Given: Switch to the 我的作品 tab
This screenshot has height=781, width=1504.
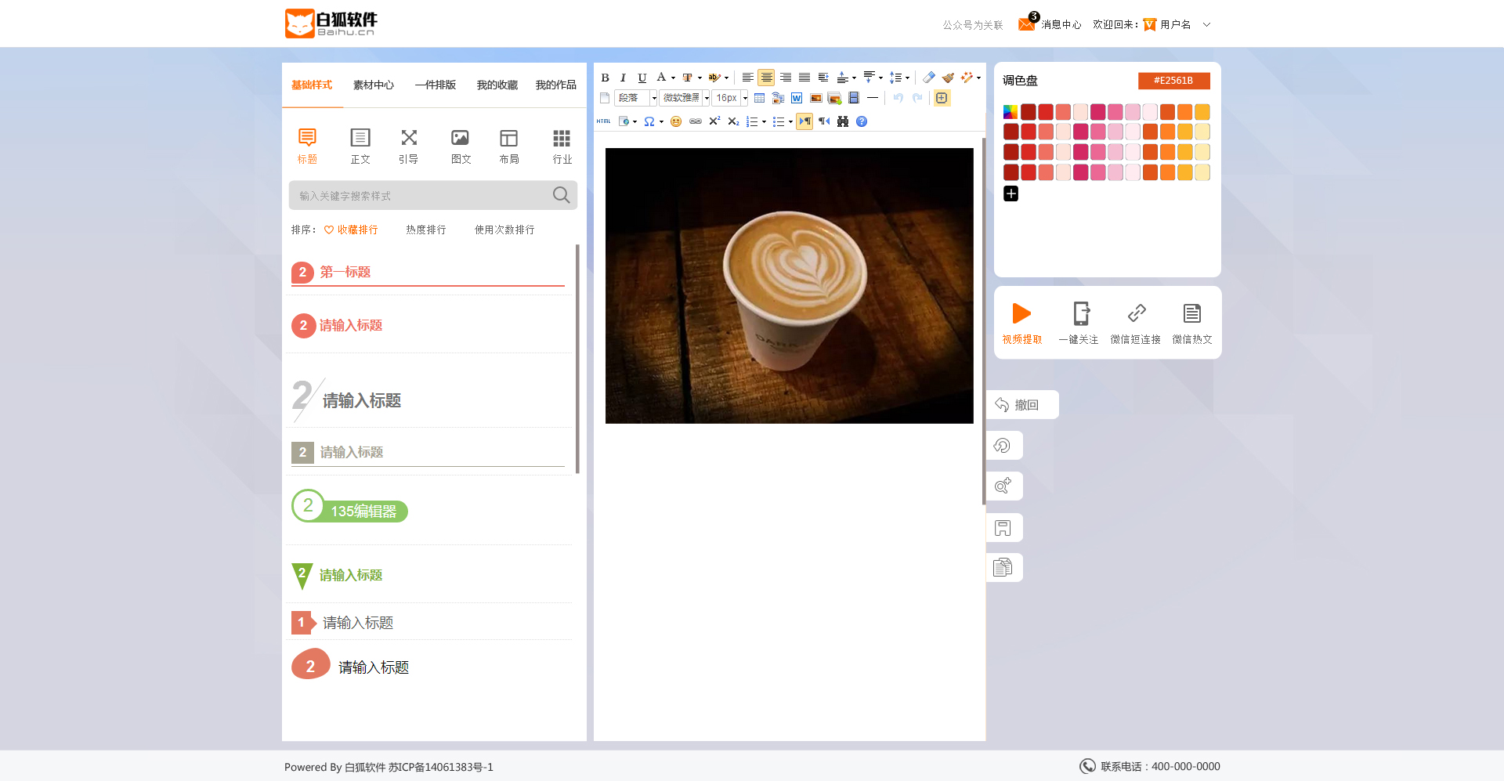Looking at the screenshot, I should tap(556, 85).
